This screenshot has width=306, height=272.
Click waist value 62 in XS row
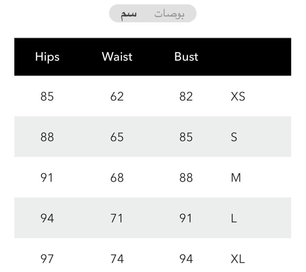coord(117,96)
